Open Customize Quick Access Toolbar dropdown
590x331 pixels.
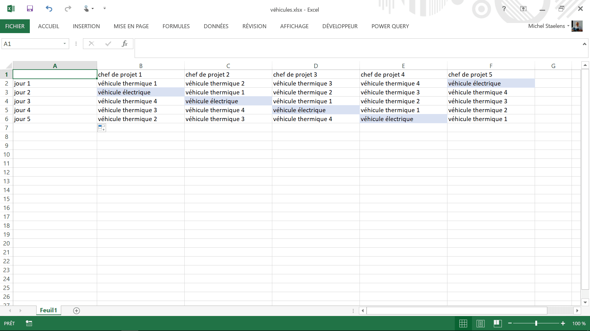[x=104, y=9]
